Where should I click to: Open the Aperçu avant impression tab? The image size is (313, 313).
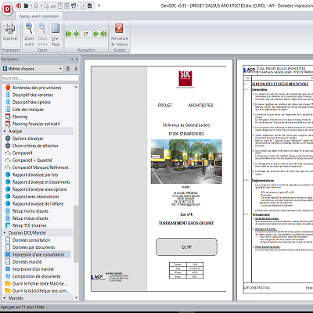point(39,16)
